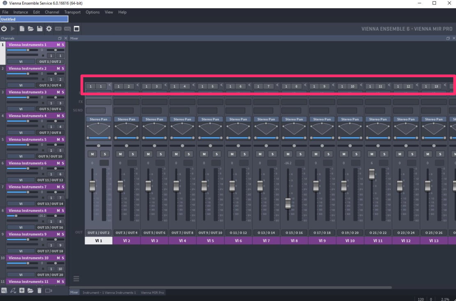Solo Vienna Instruments 2 in Channels list
The height and width of the screenshot is (301, 456).
pos(63,68)
